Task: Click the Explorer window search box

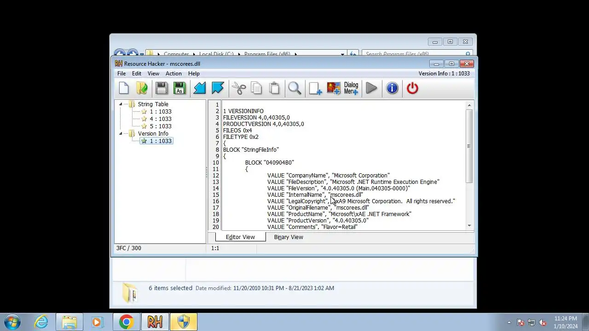Action: [416, 54]
